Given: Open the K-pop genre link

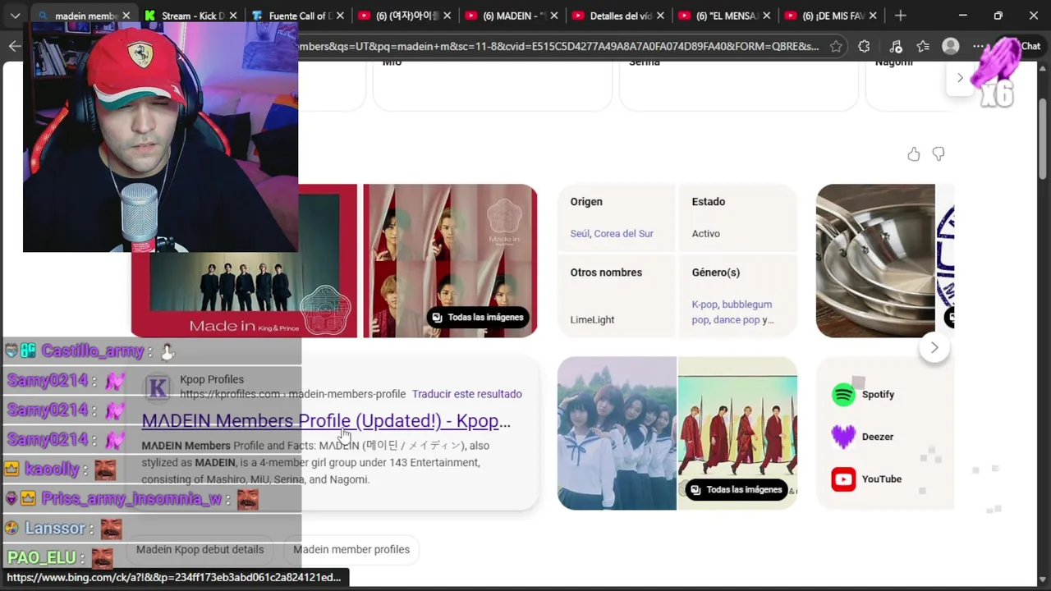Looking at the screenshot, I should [704, 305].
